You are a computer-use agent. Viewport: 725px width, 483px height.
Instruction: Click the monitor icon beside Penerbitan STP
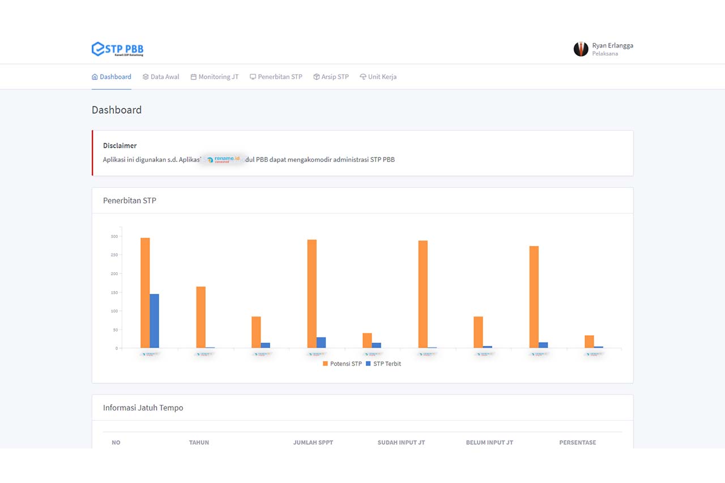(x=253, y=77)
